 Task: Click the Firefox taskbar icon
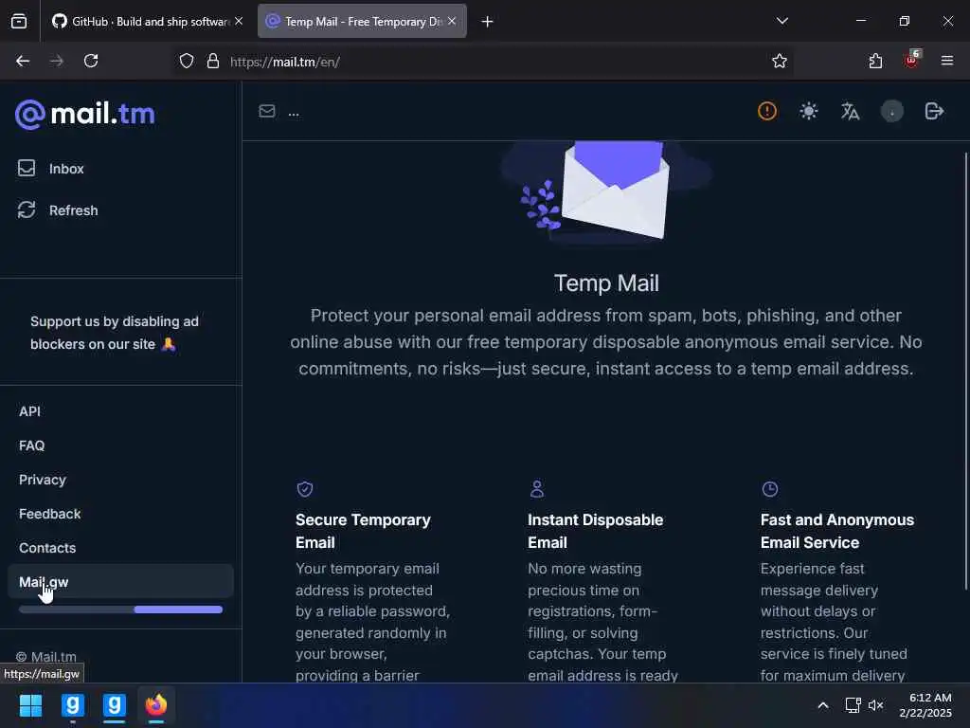pos(156,705)
